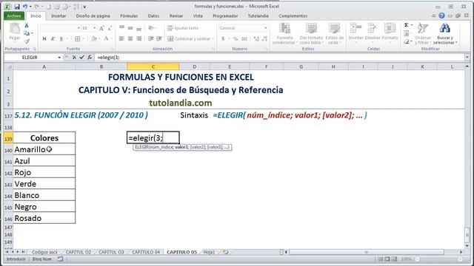Viewport: 474px width, 266px height.
Task: Click the horizontal scrollbar right arrow
Action: pos(461,252)
